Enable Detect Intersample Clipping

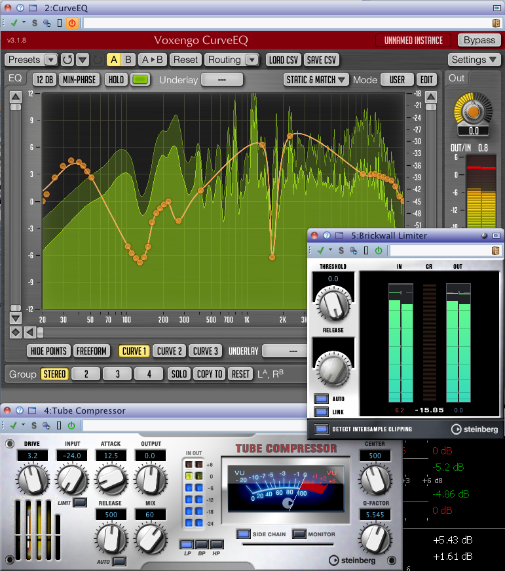[x=321, y=429]
